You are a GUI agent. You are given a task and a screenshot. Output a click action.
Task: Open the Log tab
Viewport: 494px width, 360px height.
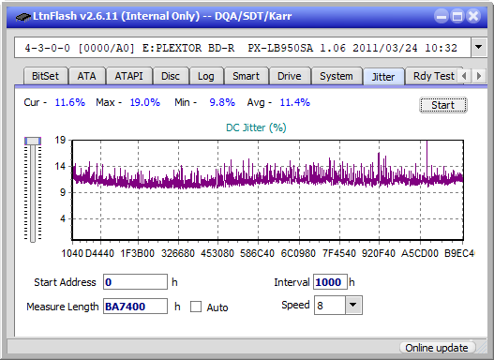[206, 76]
